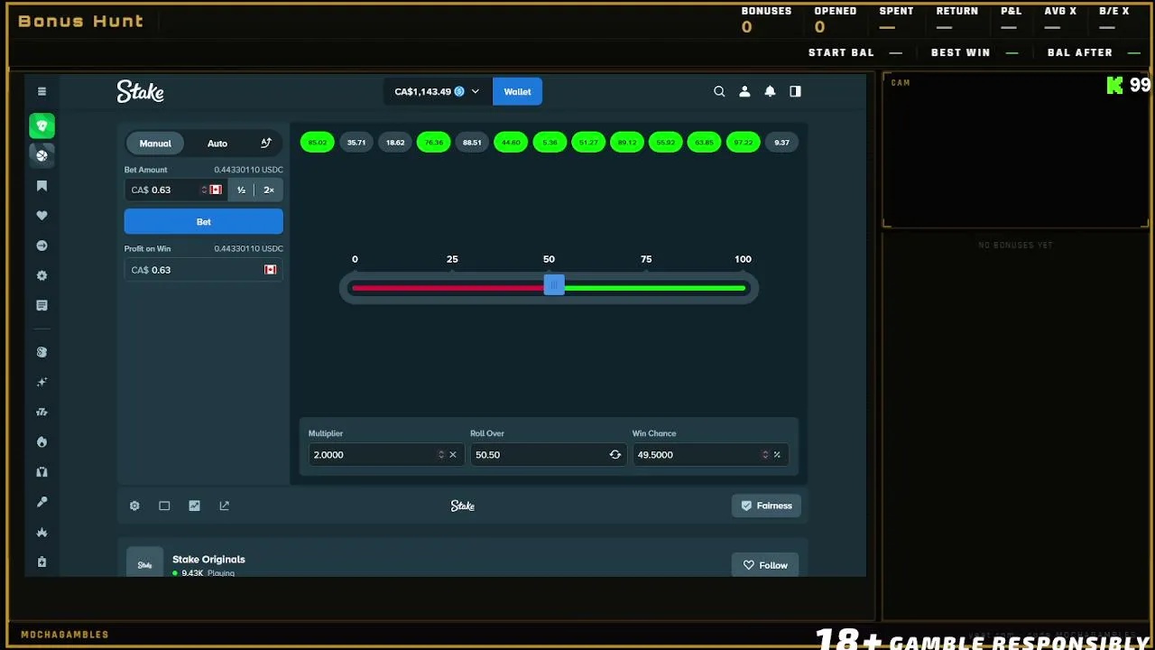This screenshot has width=1155, height=650.
Task: Click the blue Bet button
Action: point(204,221)
